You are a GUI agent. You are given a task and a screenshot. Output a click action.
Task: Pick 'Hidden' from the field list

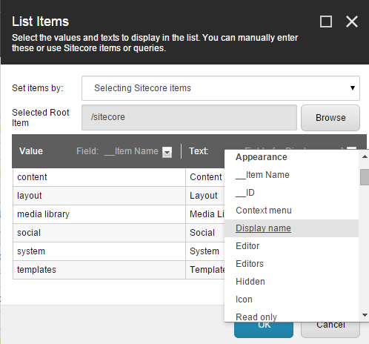(291, 282)
